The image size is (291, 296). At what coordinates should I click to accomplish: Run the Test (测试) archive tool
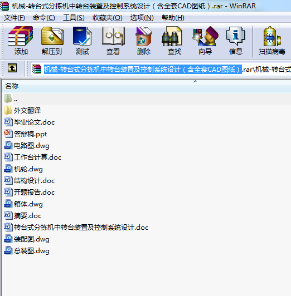(x=83, y=36)
